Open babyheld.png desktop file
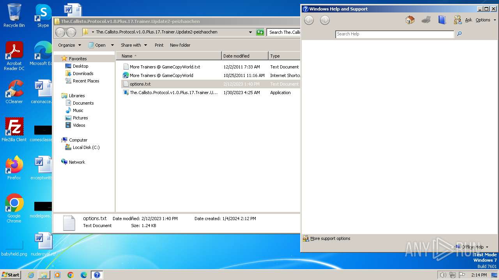 [x=14, y=247]
